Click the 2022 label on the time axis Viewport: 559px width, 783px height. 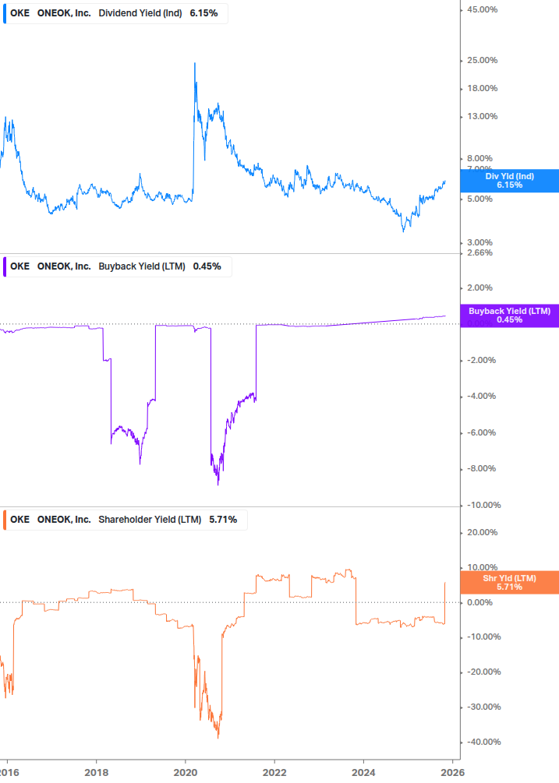click(x=274, y=773)
